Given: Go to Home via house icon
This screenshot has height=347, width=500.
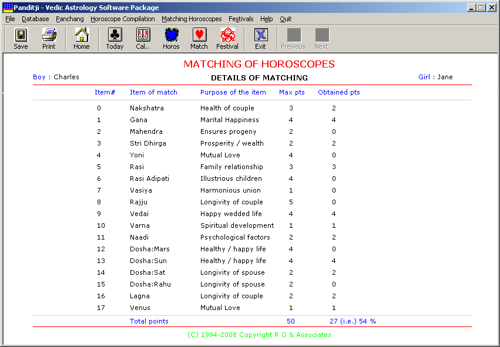Looking at the screenshot, I should click(82, 35).
